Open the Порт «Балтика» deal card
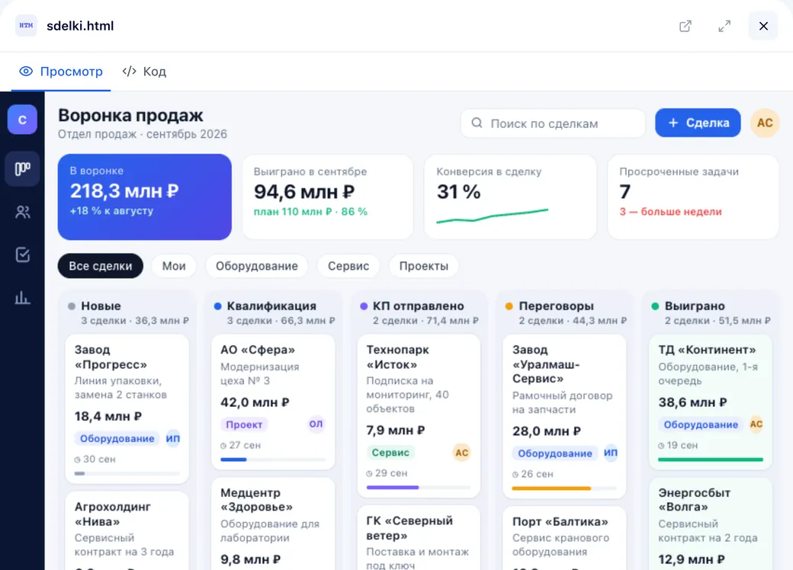 tap(564, 538)
